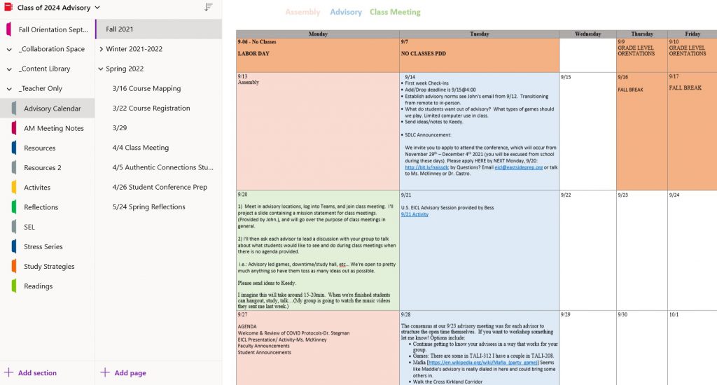Open the 4/4 Class Meeting subpage
The height and width of the screenshot is (385, 717).
(140, 148)
